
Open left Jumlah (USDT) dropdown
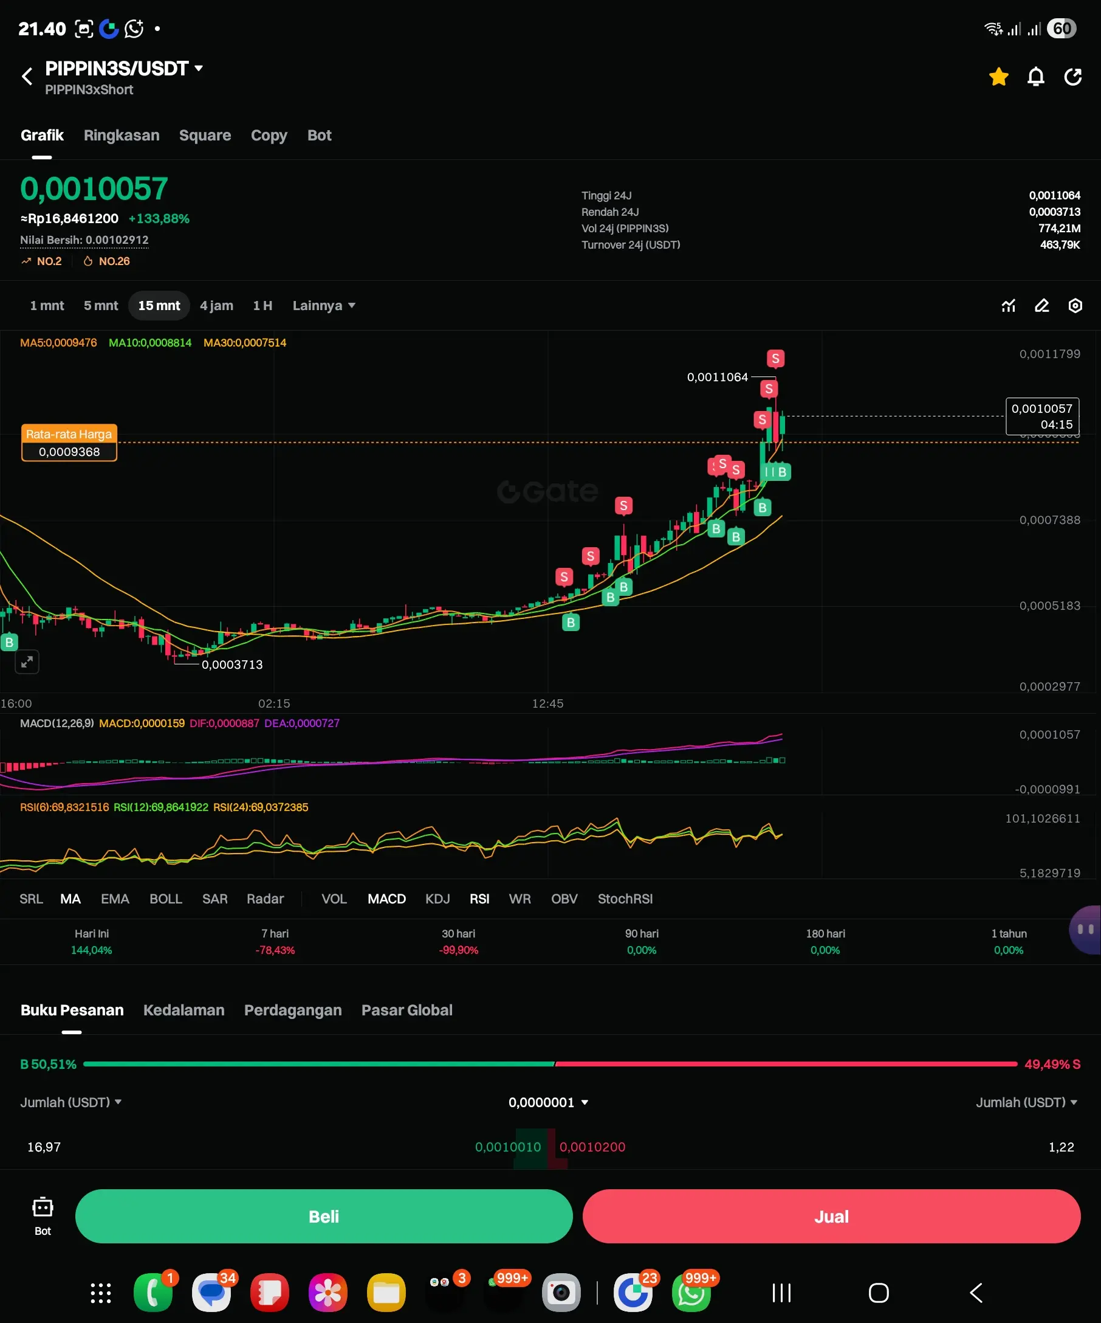coord(70,1102)
